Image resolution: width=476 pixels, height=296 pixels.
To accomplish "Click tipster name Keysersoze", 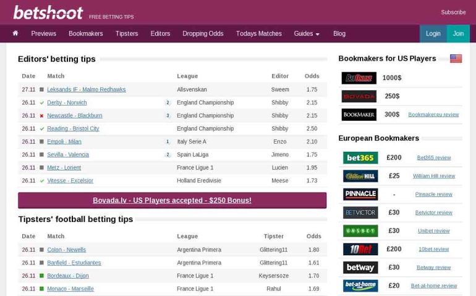I will (x=273, y=276).
